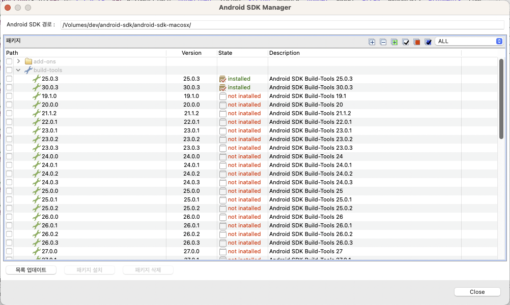Click the add-ons folder icon
Image resolution: width=510 pixels, height=305 pixels.
tap(29, 61)
